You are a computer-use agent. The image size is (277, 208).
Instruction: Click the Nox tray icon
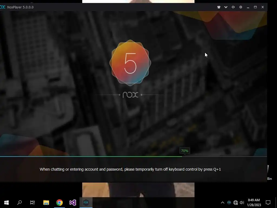coord(229,202)
